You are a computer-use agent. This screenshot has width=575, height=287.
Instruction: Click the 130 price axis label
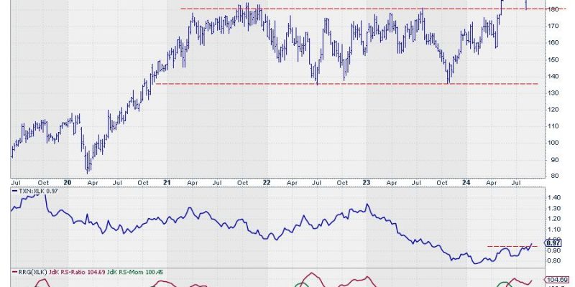[553, 93]
